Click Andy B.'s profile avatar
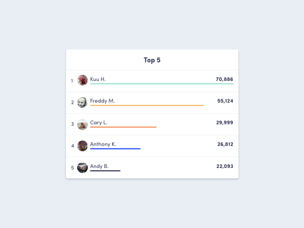Image resolution: width=304 pixels, height=228 pixels. point(82,167)
